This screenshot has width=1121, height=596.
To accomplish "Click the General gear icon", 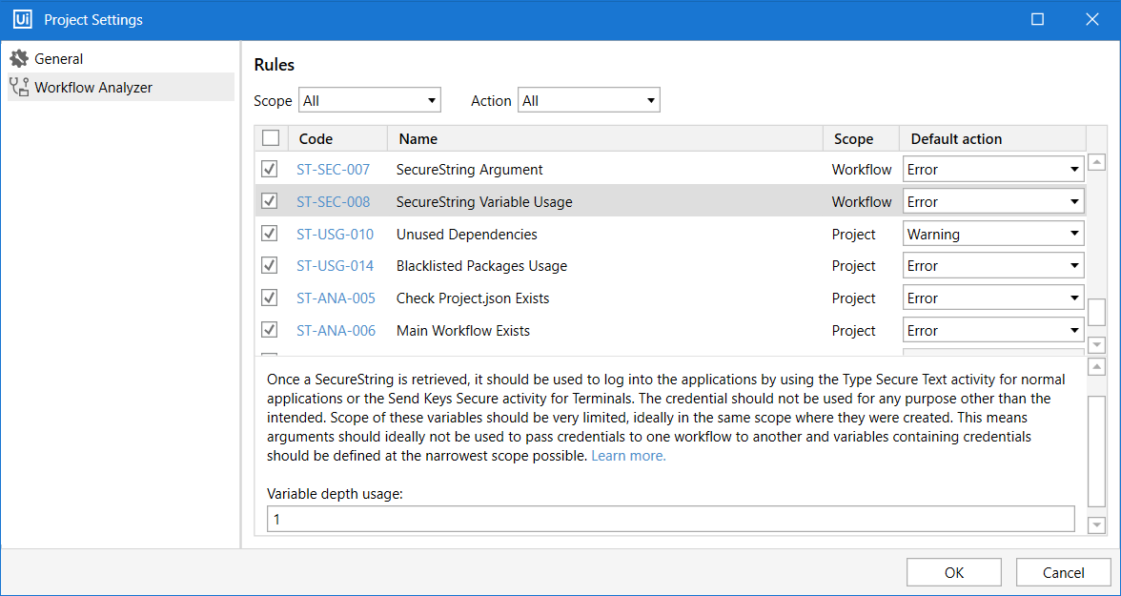I will pyautogui.click(x=19, y=59).
